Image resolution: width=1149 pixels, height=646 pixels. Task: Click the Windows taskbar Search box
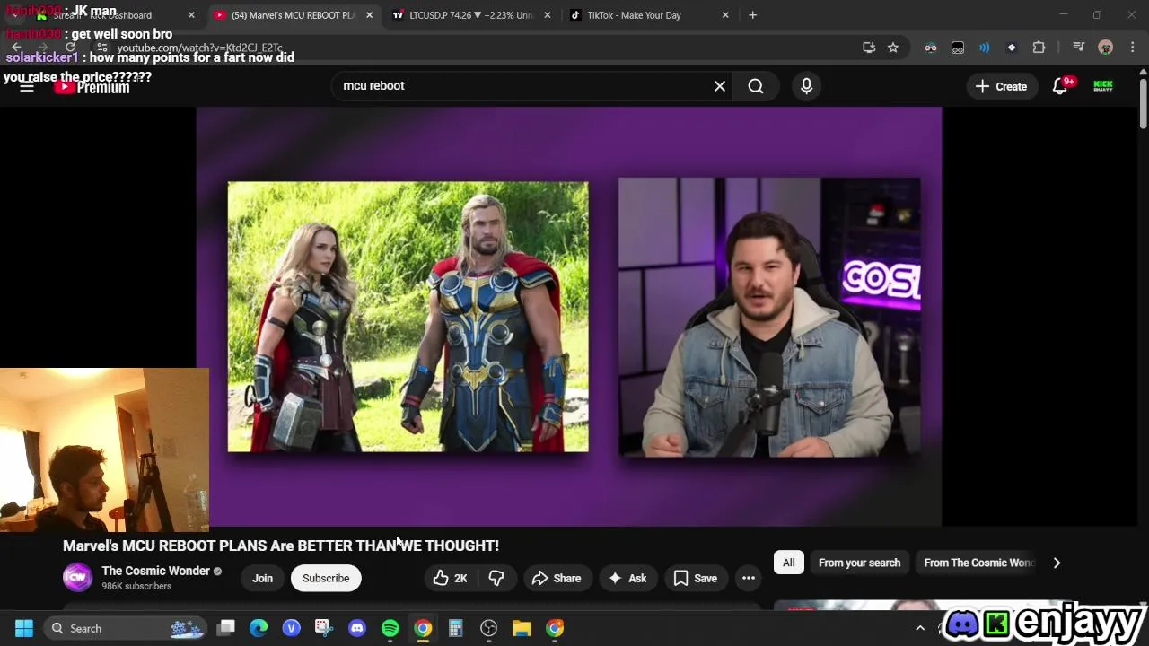pos(126,628)
